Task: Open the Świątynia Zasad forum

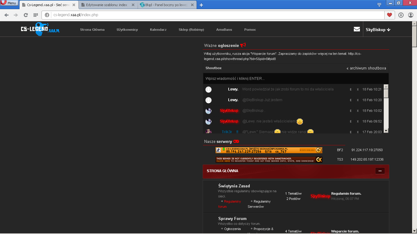Action: tap(234, 186)
